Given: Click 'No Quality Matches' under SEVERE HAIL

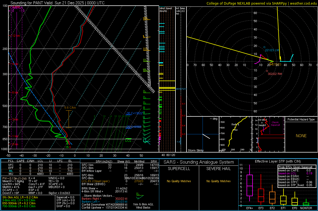Looking at the screenshot, I should pos(218,181).
